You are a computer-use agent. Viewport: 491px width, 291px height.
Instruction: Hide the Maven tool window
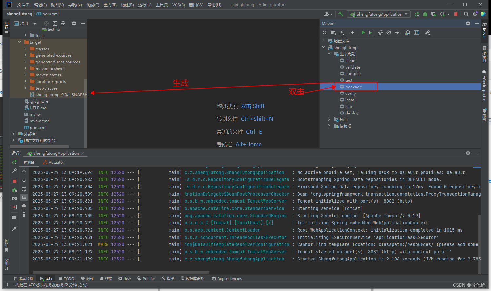pos(477,23)
